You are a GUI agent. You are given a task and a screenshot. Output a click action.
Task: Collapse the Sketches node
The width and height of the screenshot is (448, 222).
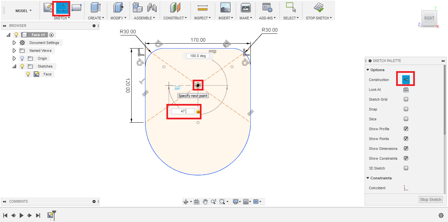[14, 66]
